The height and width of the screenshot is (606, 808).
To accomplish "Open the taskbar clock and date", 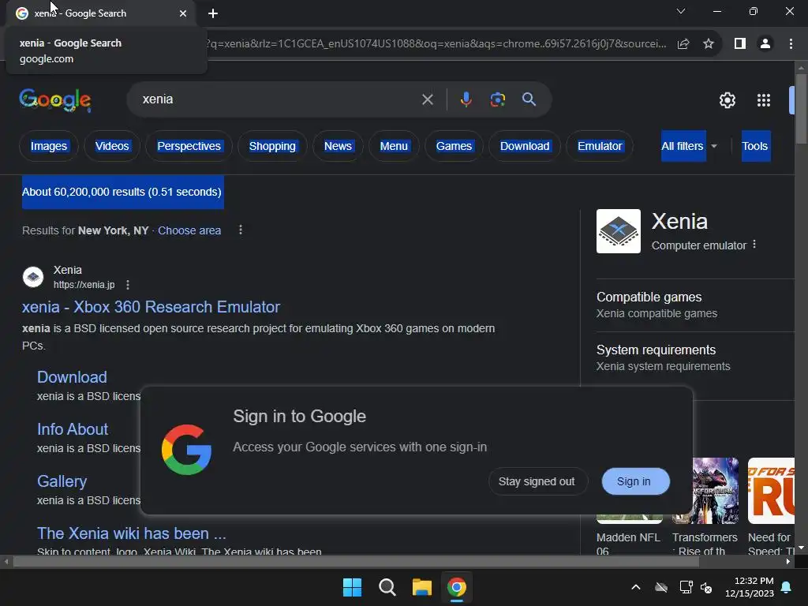I will click(x=750, y=587).
